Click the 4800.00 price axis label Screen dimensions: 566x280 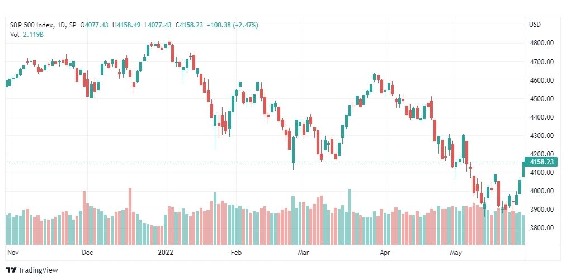pos(541,43)
